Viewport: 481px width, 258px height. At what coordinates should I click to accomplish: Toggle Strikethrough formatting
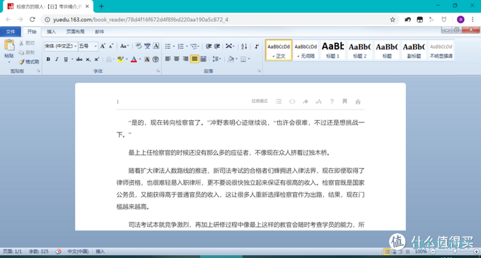click(x=79, y=59)
